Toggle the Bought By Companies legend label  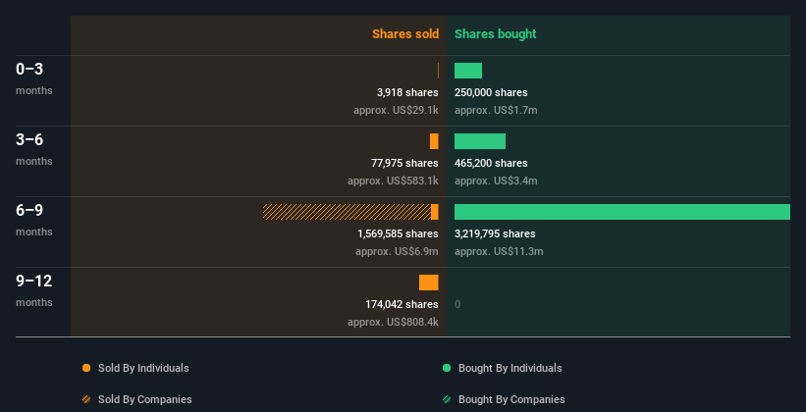pyautogui.click(x=511, y=399)
